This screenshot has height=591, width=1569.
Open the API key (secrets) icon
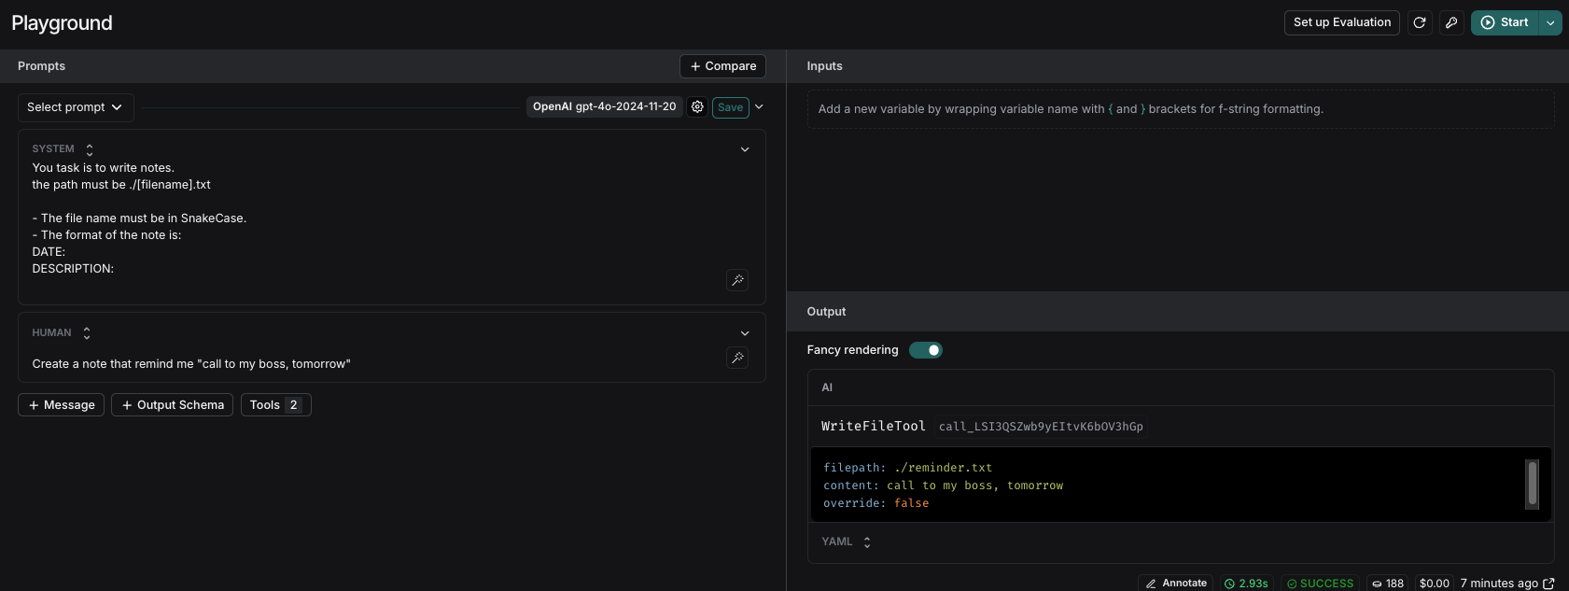click(1451, 22)
